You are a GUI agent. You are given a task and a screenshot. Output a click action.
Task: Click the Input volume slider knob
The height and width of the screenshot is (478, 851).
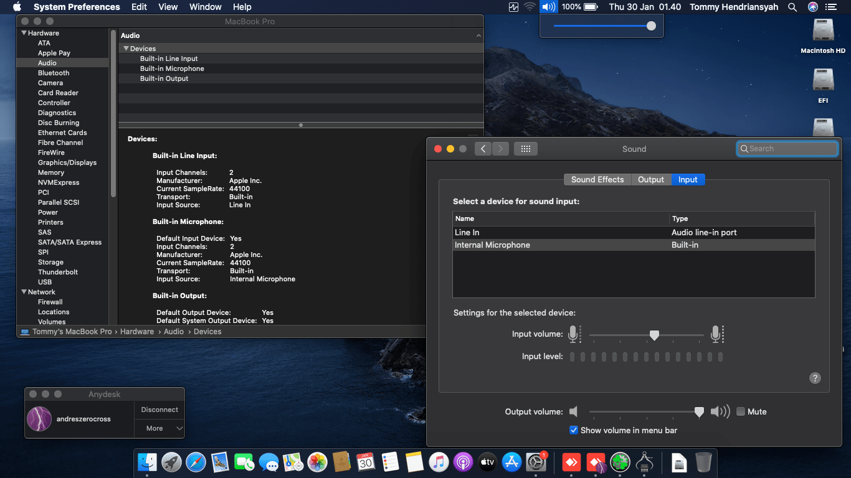pos(654,335)
